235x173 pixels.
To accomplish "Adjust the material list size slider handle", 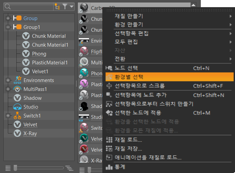I will coord(89,170).
